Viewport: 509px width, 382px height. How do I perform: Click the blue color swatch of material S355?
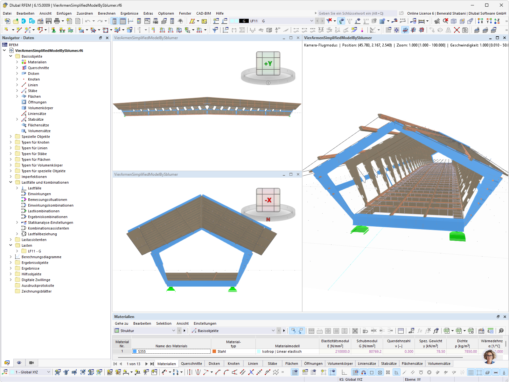pos(135,351)
